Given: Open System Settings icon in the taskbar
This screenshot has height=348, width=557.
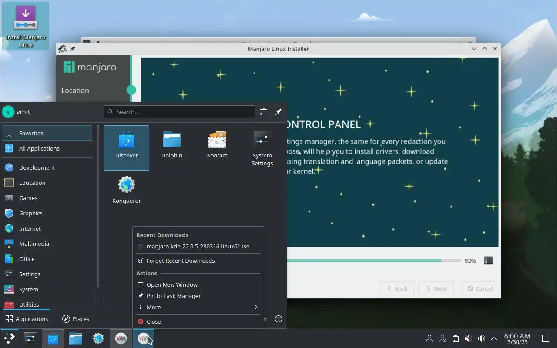Looking at the screenshot, I should (x=30, y=338).
